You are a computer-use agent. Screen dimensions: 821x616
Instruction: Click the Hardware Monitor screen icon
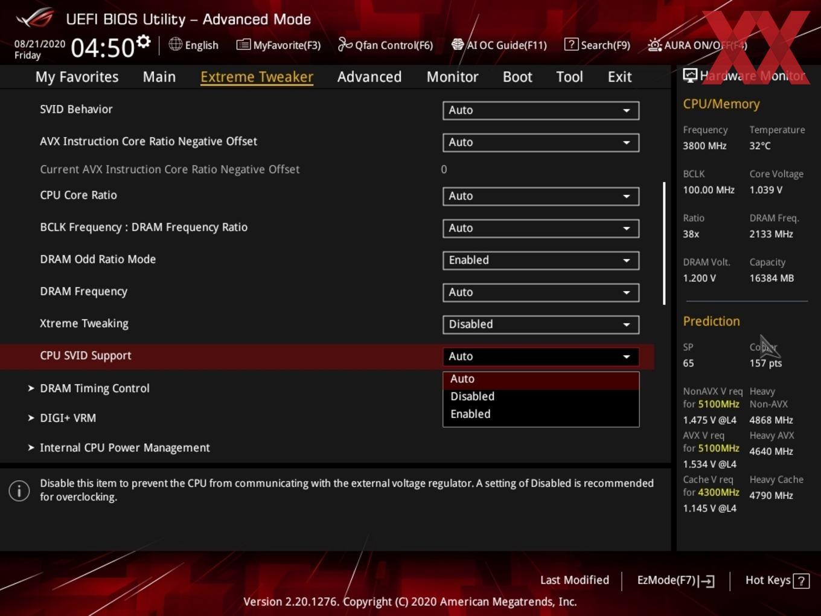[690, 75]
